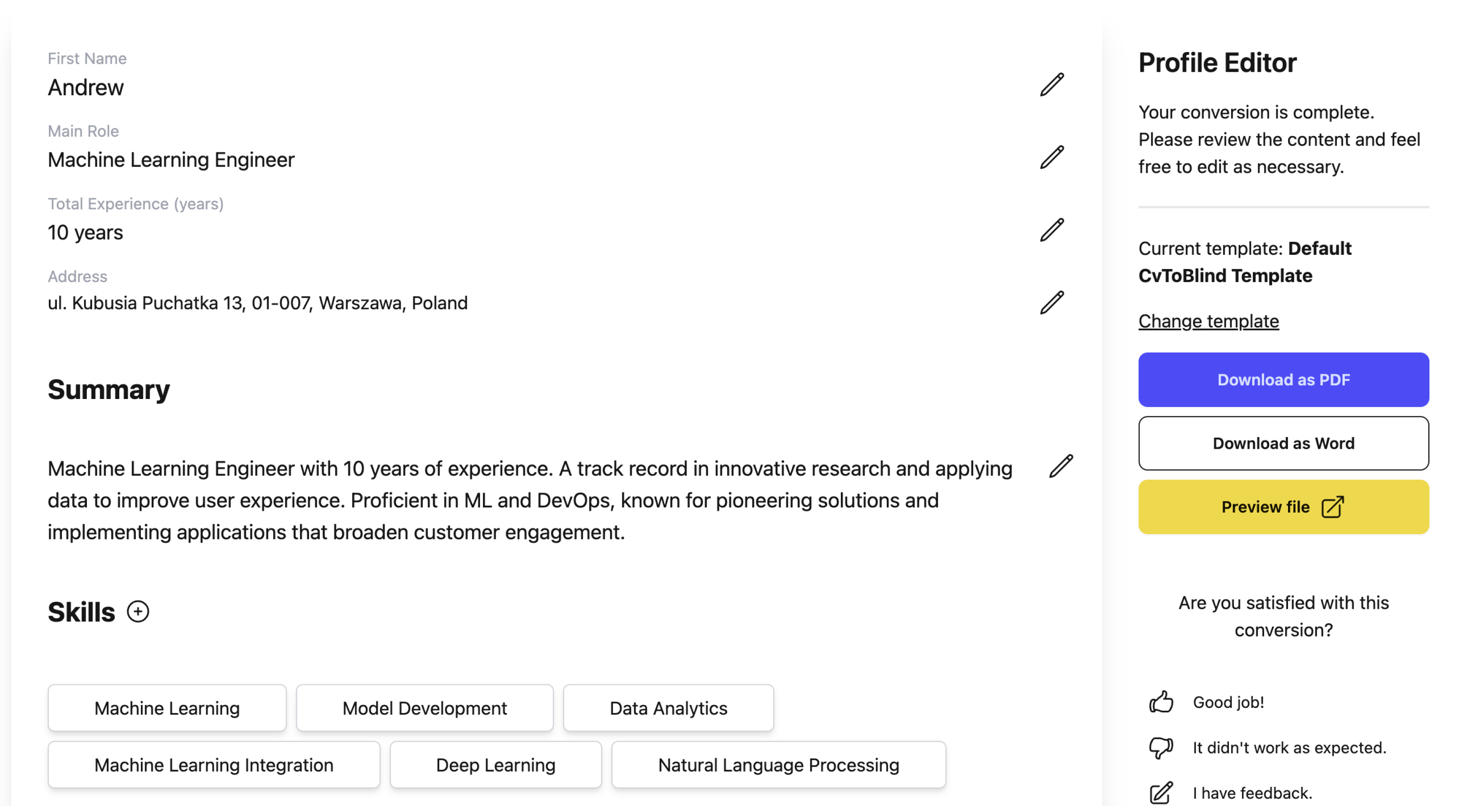This screenshot has width=1459, height=806.
Task: Click the thumbs up Good job icon
Action: tap(1161, 702)
